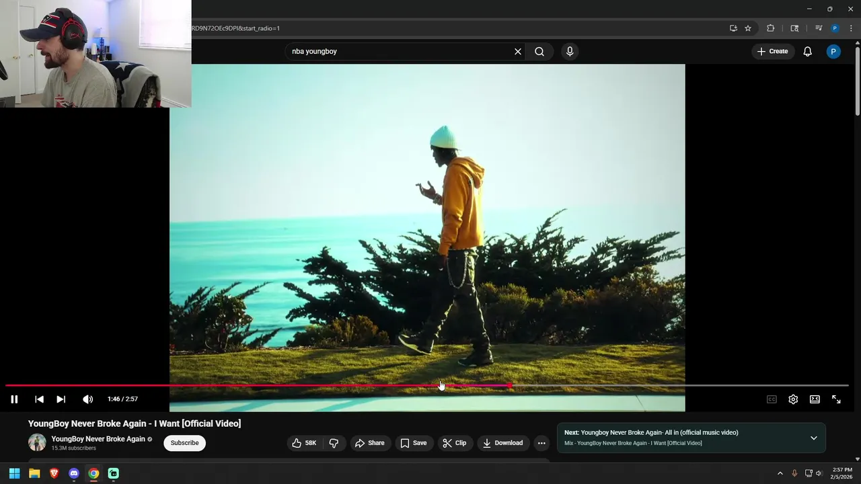Install page as app from address bar
This screenshot has width=861, height=484.
[733, 28]
